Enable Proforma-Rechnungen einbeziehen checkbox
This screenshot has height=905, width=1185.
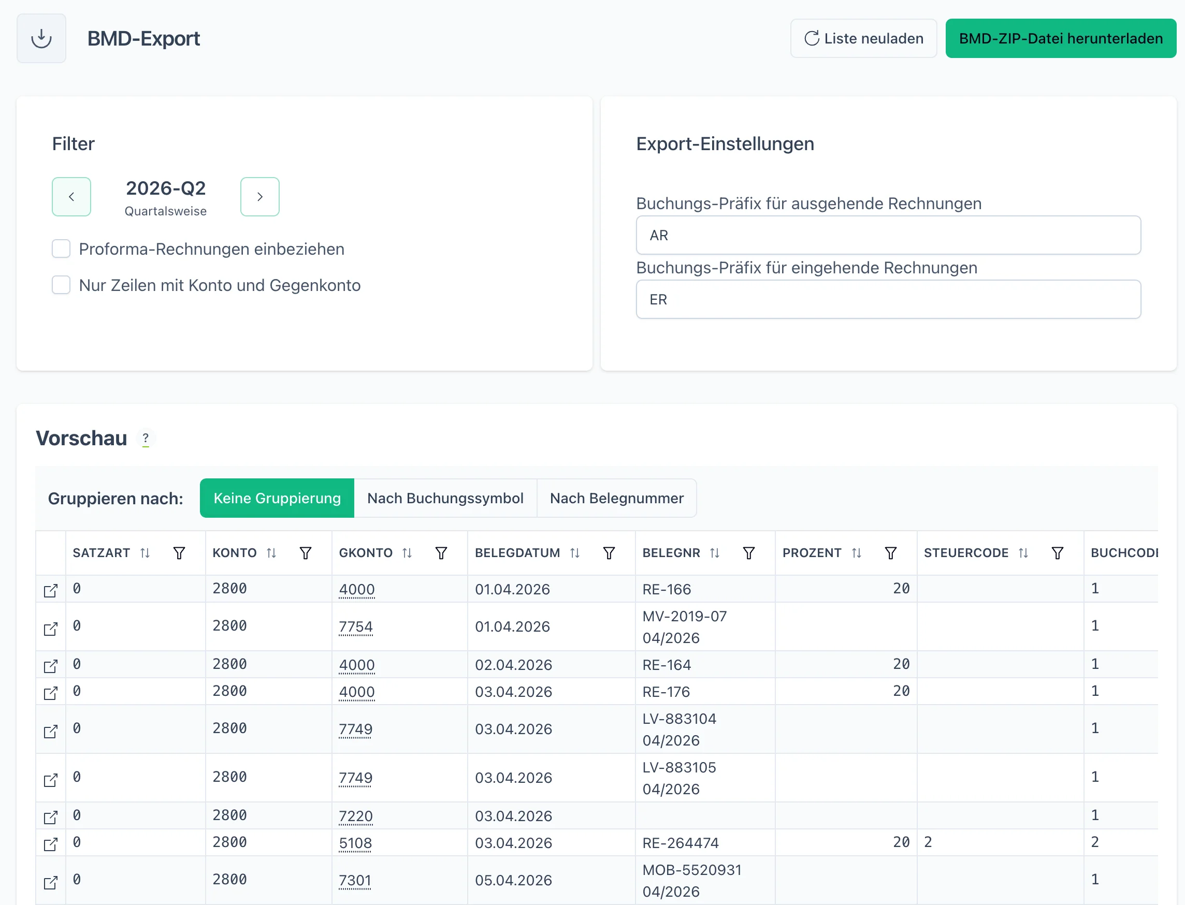click(x=61, y=249)
